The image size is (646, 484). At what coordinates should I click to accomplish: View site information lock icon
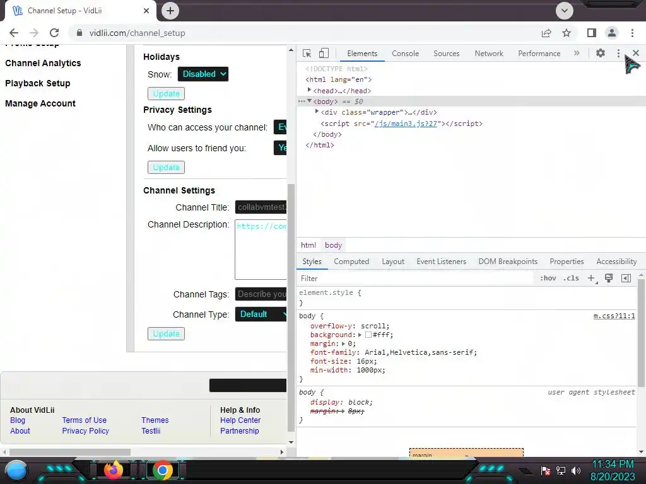pos(79,33)
